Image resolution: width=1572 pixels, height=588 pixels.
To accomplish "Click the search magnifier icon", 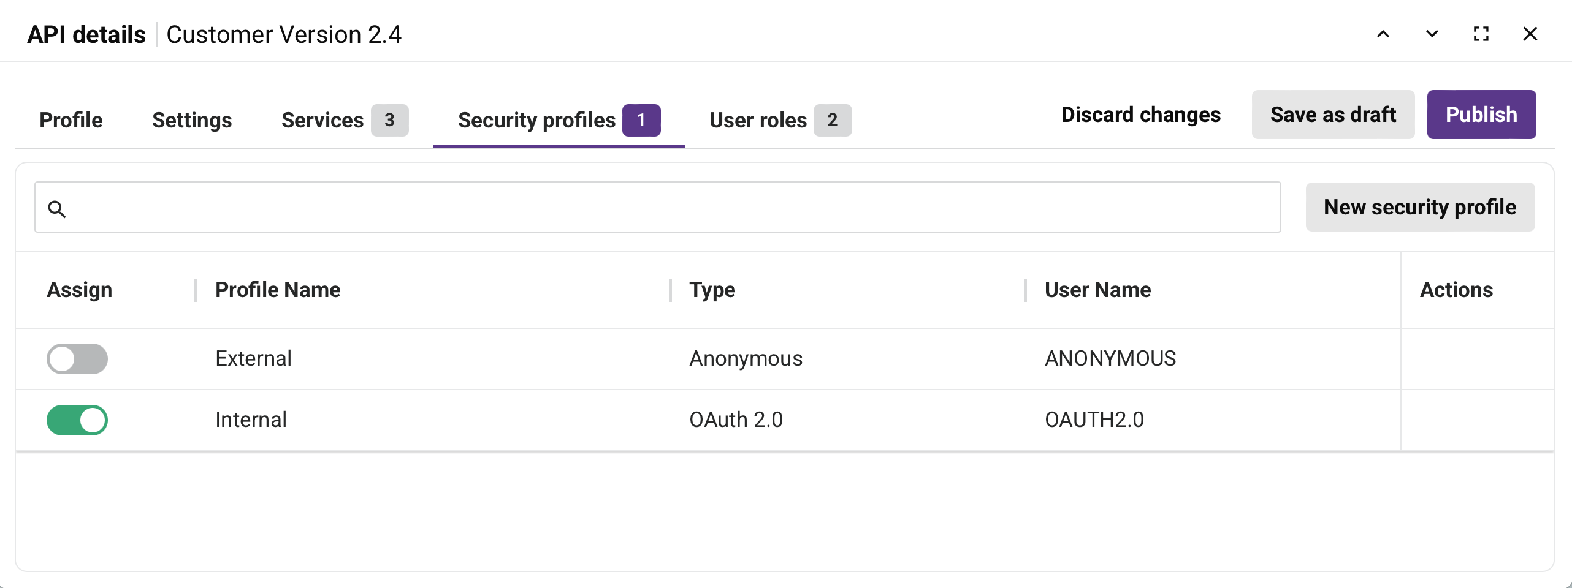I will pyautogui.click(x=58, y=208).
